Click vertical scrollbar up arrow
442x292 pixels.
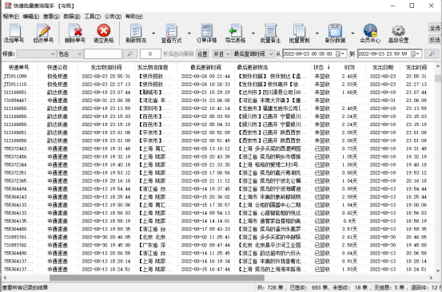(x=438, y=67)
